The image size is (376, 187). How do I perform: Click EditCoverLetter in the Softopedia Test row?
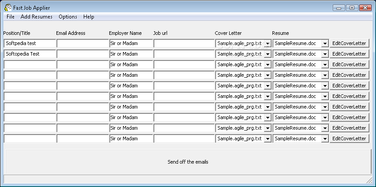[x=349, y=54]
